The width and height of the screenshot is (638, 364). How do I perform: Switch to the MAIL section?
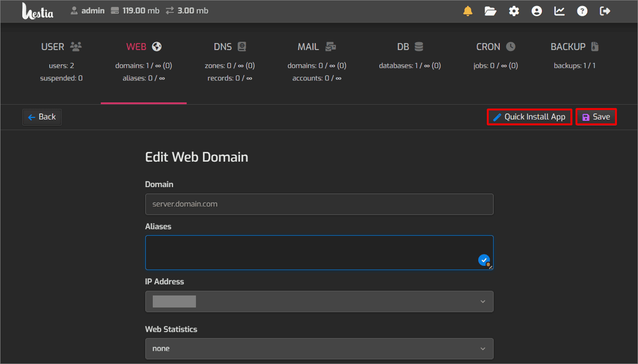pos(315,46)
